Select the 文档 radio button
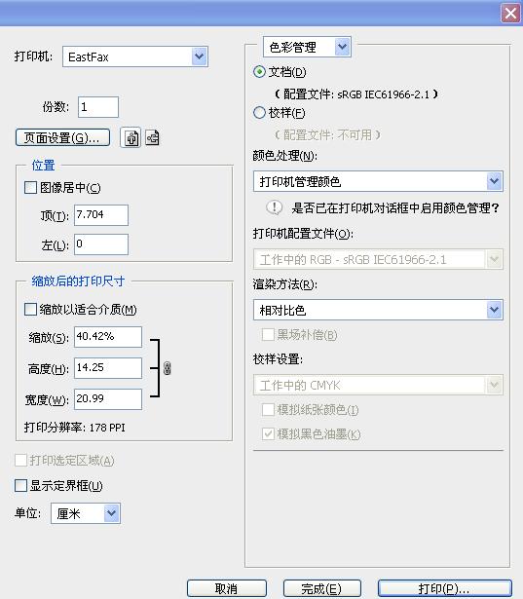This screenshot has height=599, width=523. pyautogui.click(x=259, y=72)
